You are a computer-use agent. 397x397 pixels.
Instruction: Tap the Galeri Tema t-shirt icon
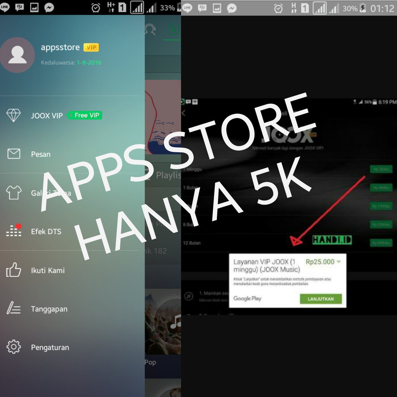[14, 193]
